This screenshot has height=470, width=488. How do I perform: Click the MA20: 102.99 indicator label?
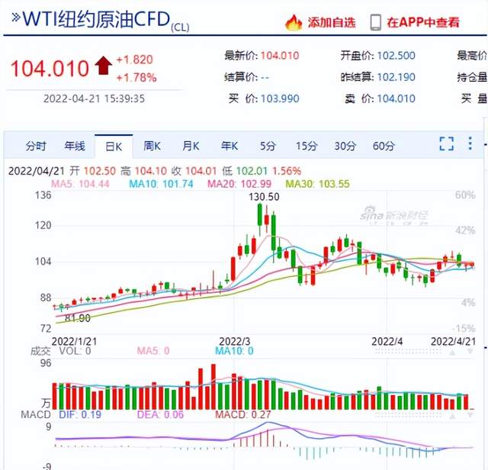coord(239,184)
